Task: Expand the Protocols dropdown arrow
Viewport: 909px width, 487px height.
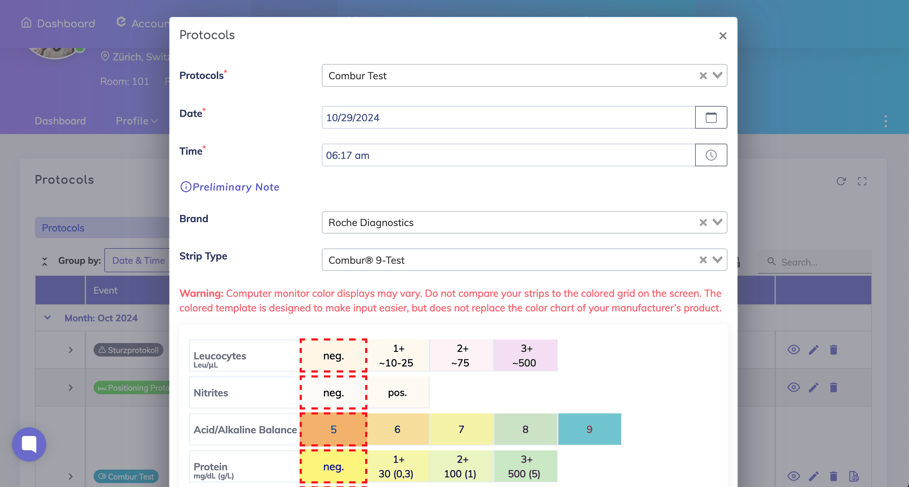Action: pos(718,75)
